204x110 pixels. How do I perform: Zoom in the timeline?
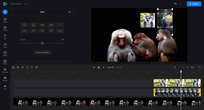pos(187,68)
